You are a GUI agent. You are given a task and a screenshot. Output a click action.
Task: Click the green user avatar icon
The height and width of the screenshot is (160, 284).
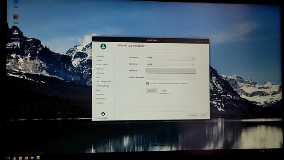[103, 46]
